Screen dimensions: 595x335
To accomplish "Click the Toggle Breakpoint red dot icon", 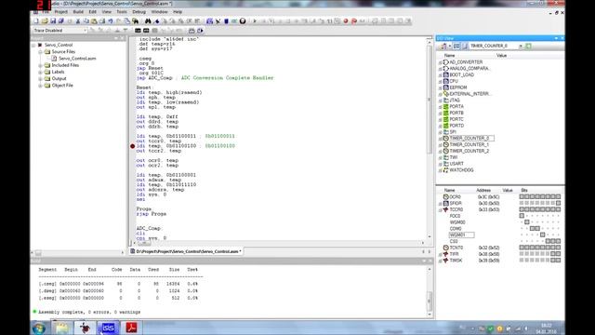I will pyautogui.click(x=346, y=20).
